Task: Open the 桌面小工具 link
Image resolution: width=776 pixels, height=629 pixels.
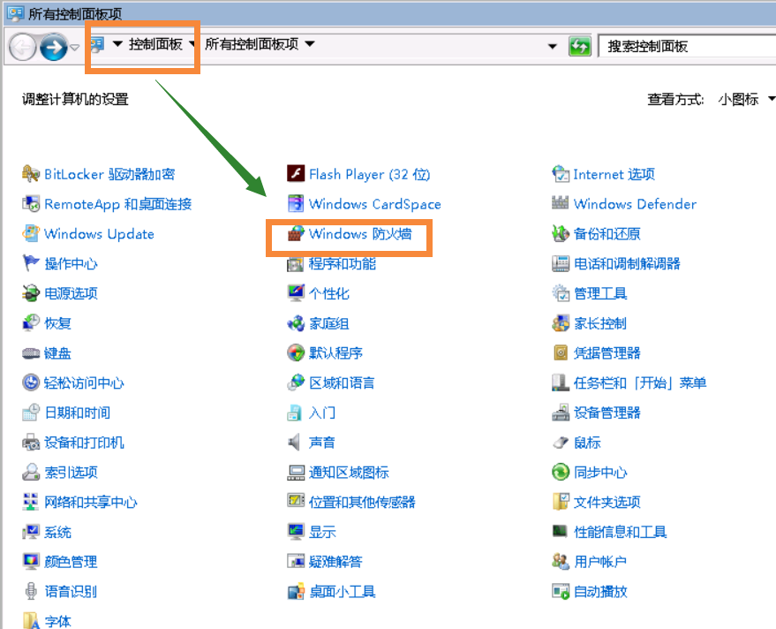Action: pos(342,591)
